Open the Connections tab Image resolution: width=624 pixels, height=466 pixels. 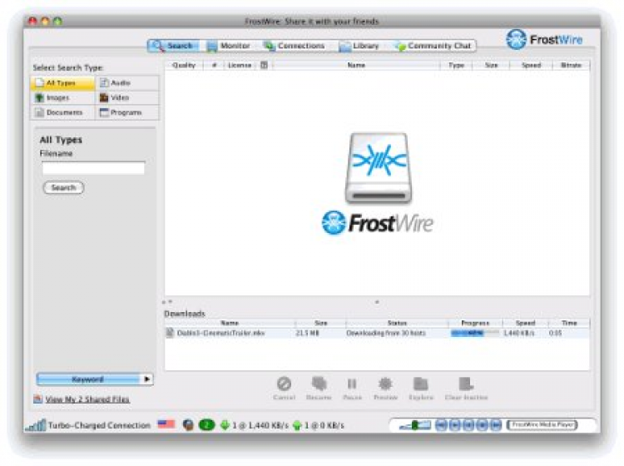pyautogui.click(x=295, y=46)
